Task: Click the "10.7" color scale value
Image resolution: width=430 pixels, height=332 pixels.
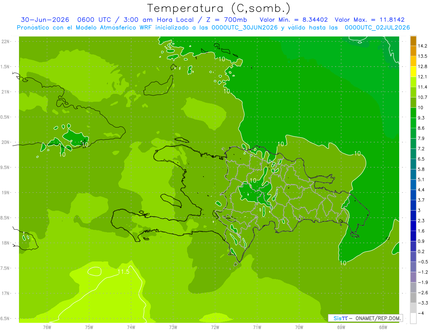Action: 422,97
